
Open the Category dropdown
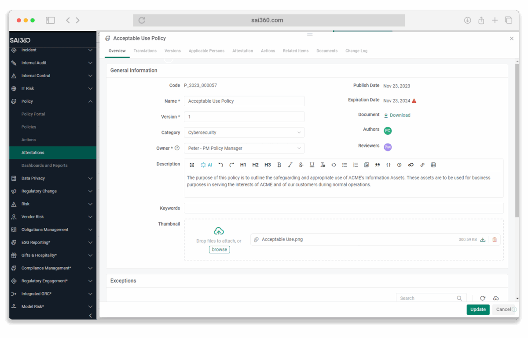[x=244, y=133]
